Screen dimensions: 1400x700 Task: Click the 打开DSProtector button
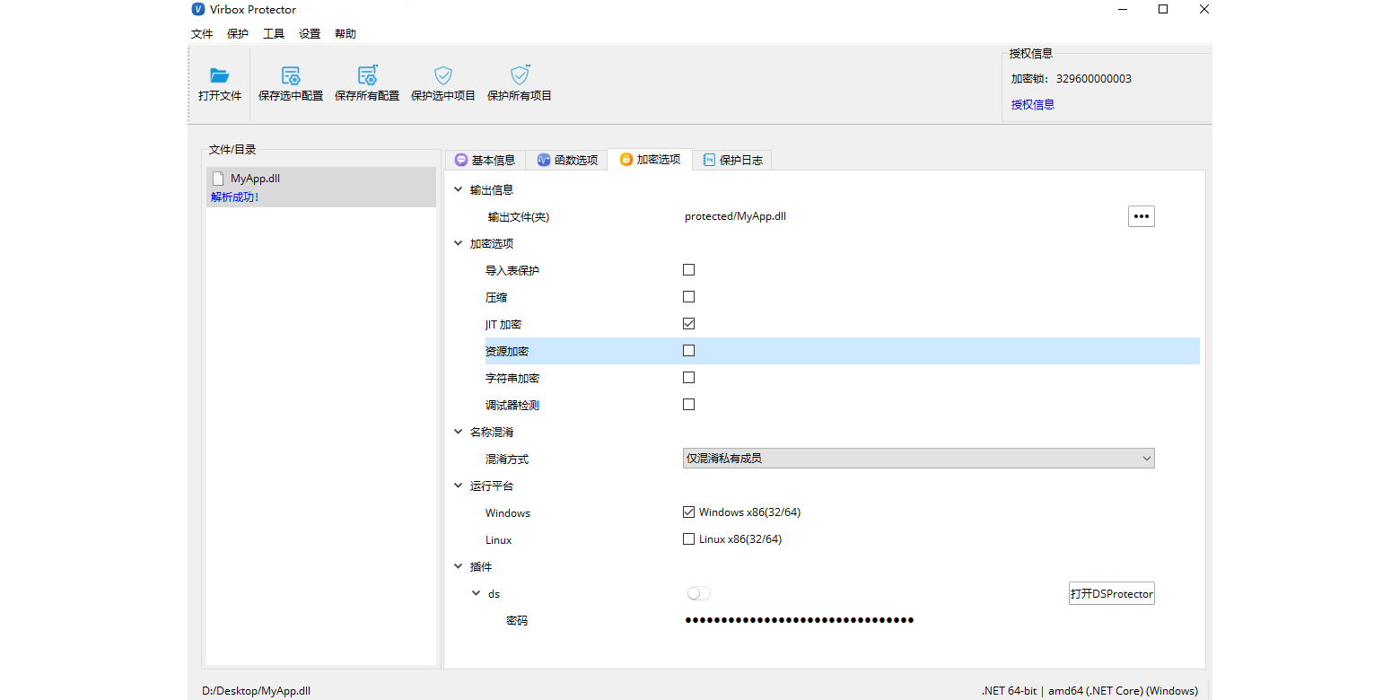pos(1111,593)
